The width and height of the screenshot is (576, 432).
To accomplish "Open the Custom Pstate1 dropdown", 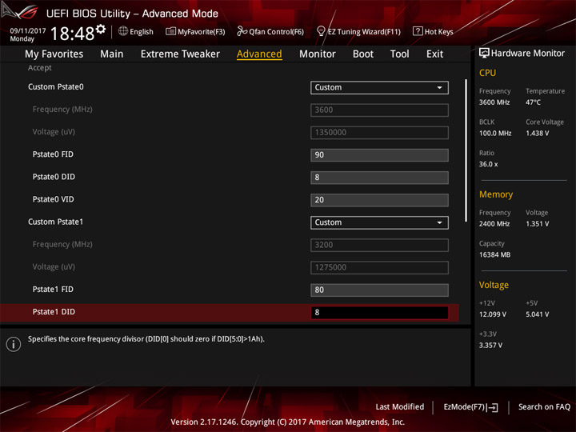I will click(x=379, y=222).
